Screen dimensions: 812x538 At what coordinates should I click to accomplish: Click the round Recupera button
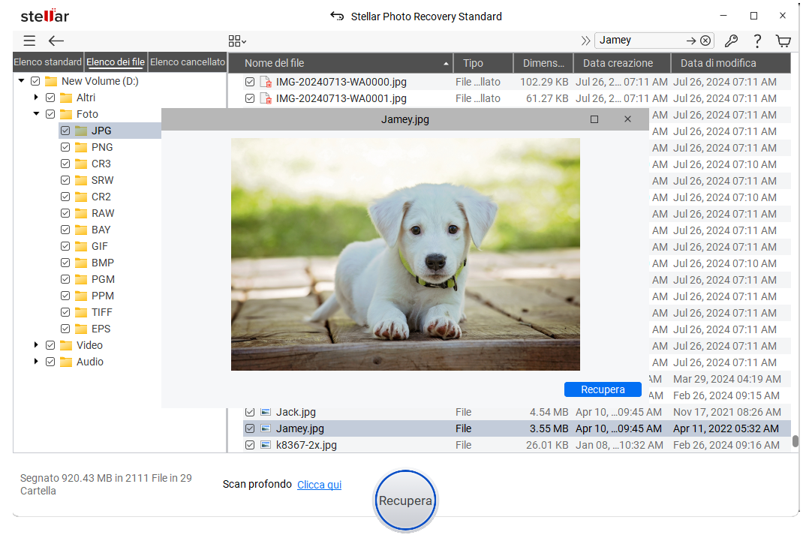click(x=405, y=500)
